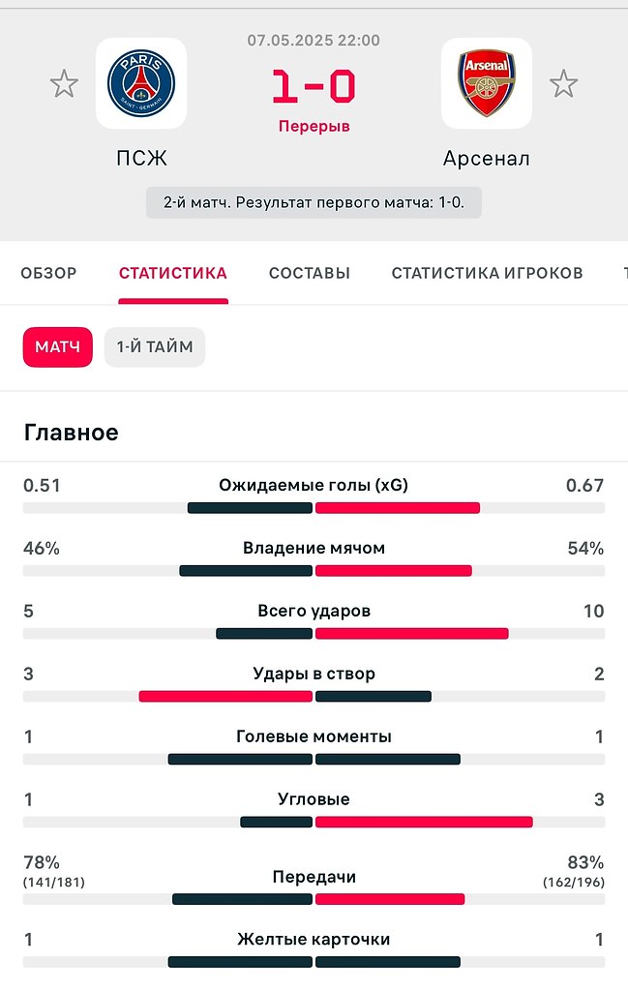628x991 pixels.
Task: Select the МАТЧ stats filter
Action: coord(57,347)
